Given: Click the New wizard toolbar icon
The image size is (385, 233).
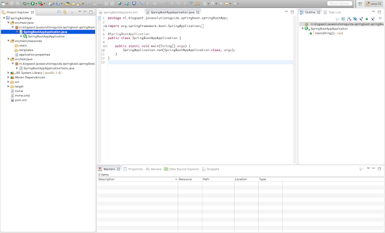Looking at the screenshot, I should [x=3, y=4].
